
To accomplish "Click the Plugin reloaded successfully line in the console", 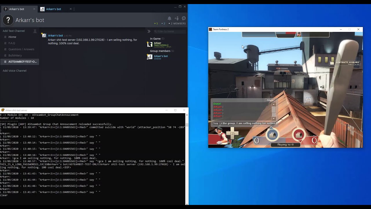I will coord(56,124).
